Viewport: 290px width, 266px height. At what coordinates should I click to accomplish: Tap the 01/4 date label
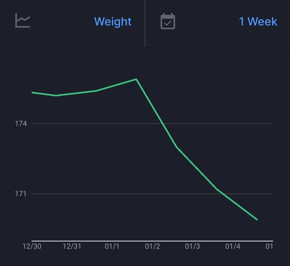click(x=233, y=246)
